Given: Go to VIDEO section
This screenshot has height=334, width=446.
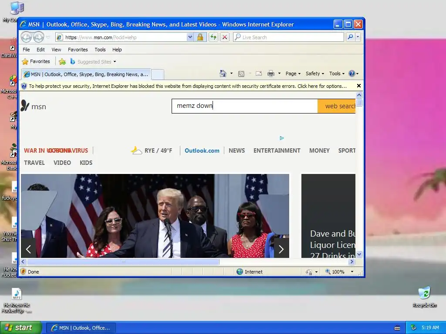Looking at the screenshot, I should pos(62,163).
